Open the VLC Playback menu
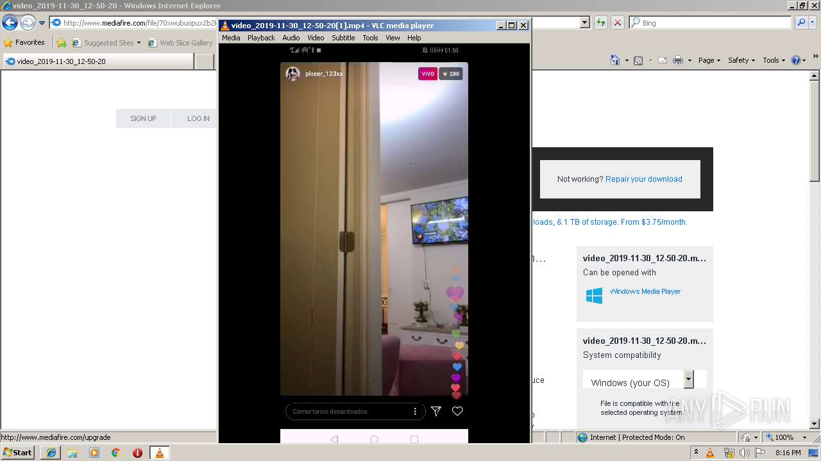Viewport: 821px width, 461px height. point(261,38)
